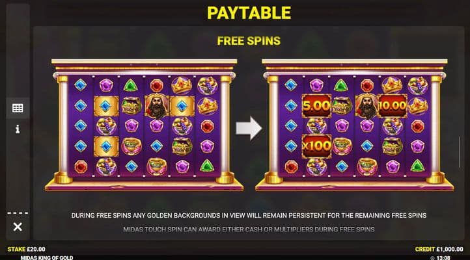Open the paytable grid icon in sidebar

(18, 108)
